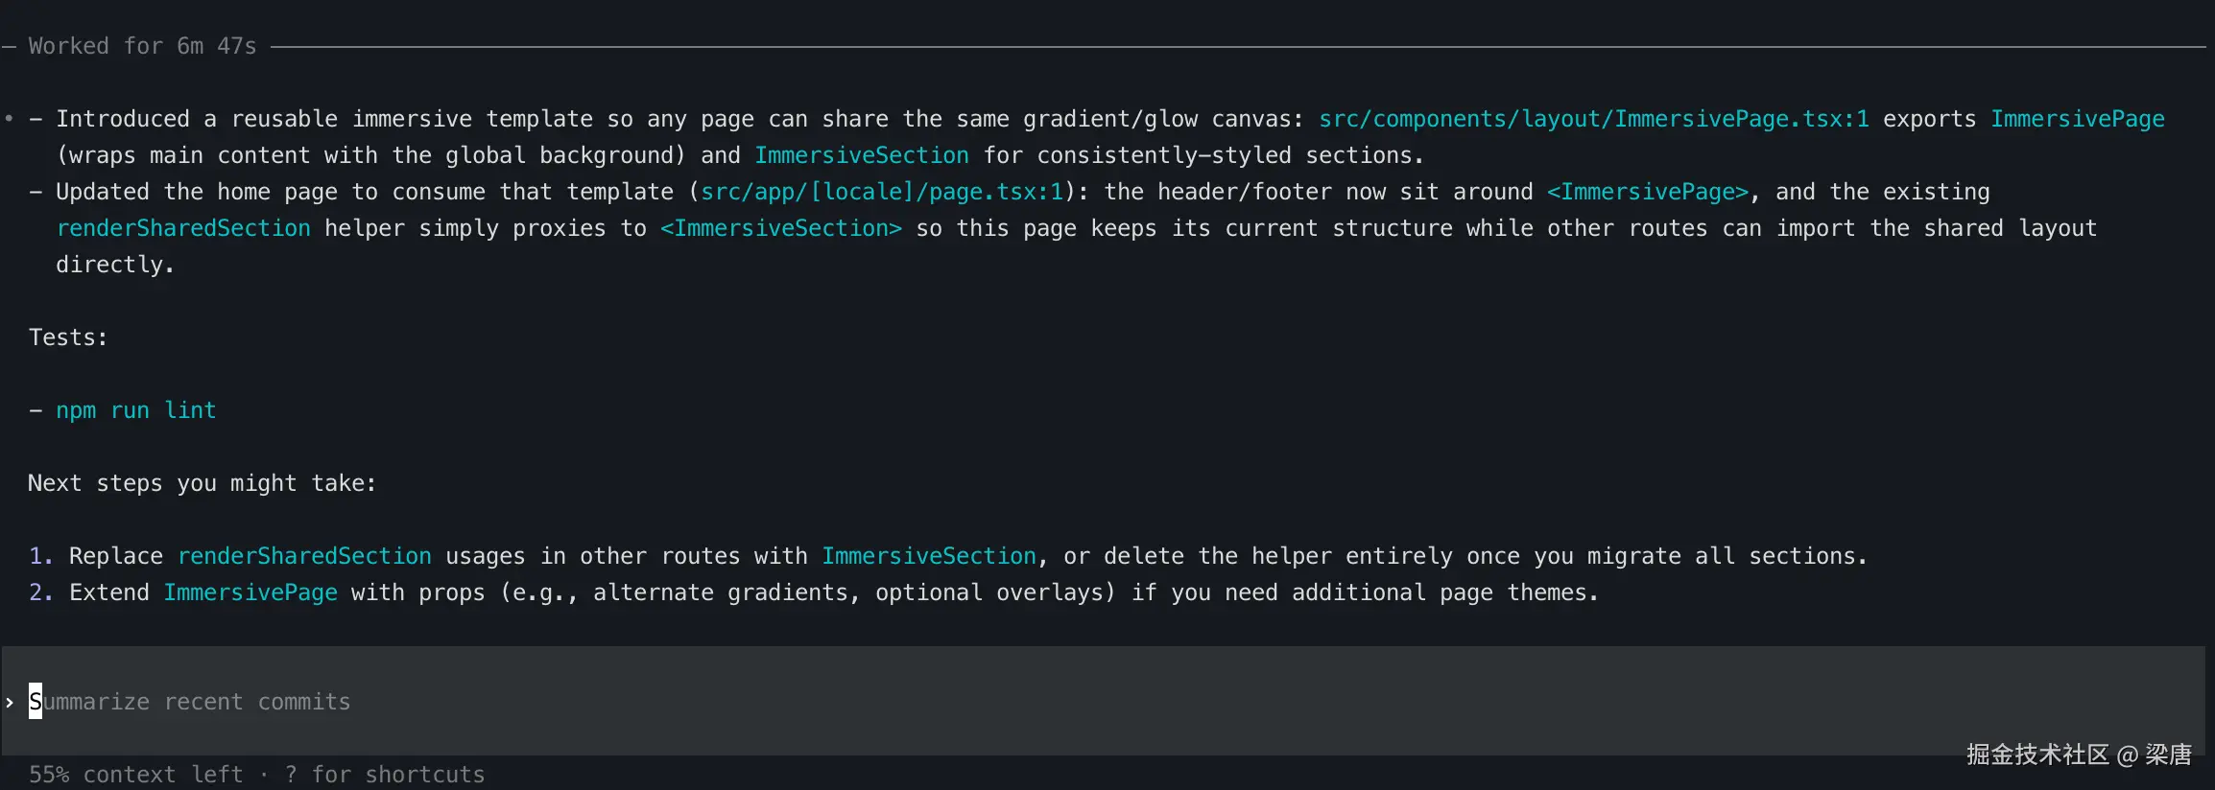Click ImmersiveSection before "for consistently-styled sections"
This screenshot has height=790, width=2215.
(861, 155)
